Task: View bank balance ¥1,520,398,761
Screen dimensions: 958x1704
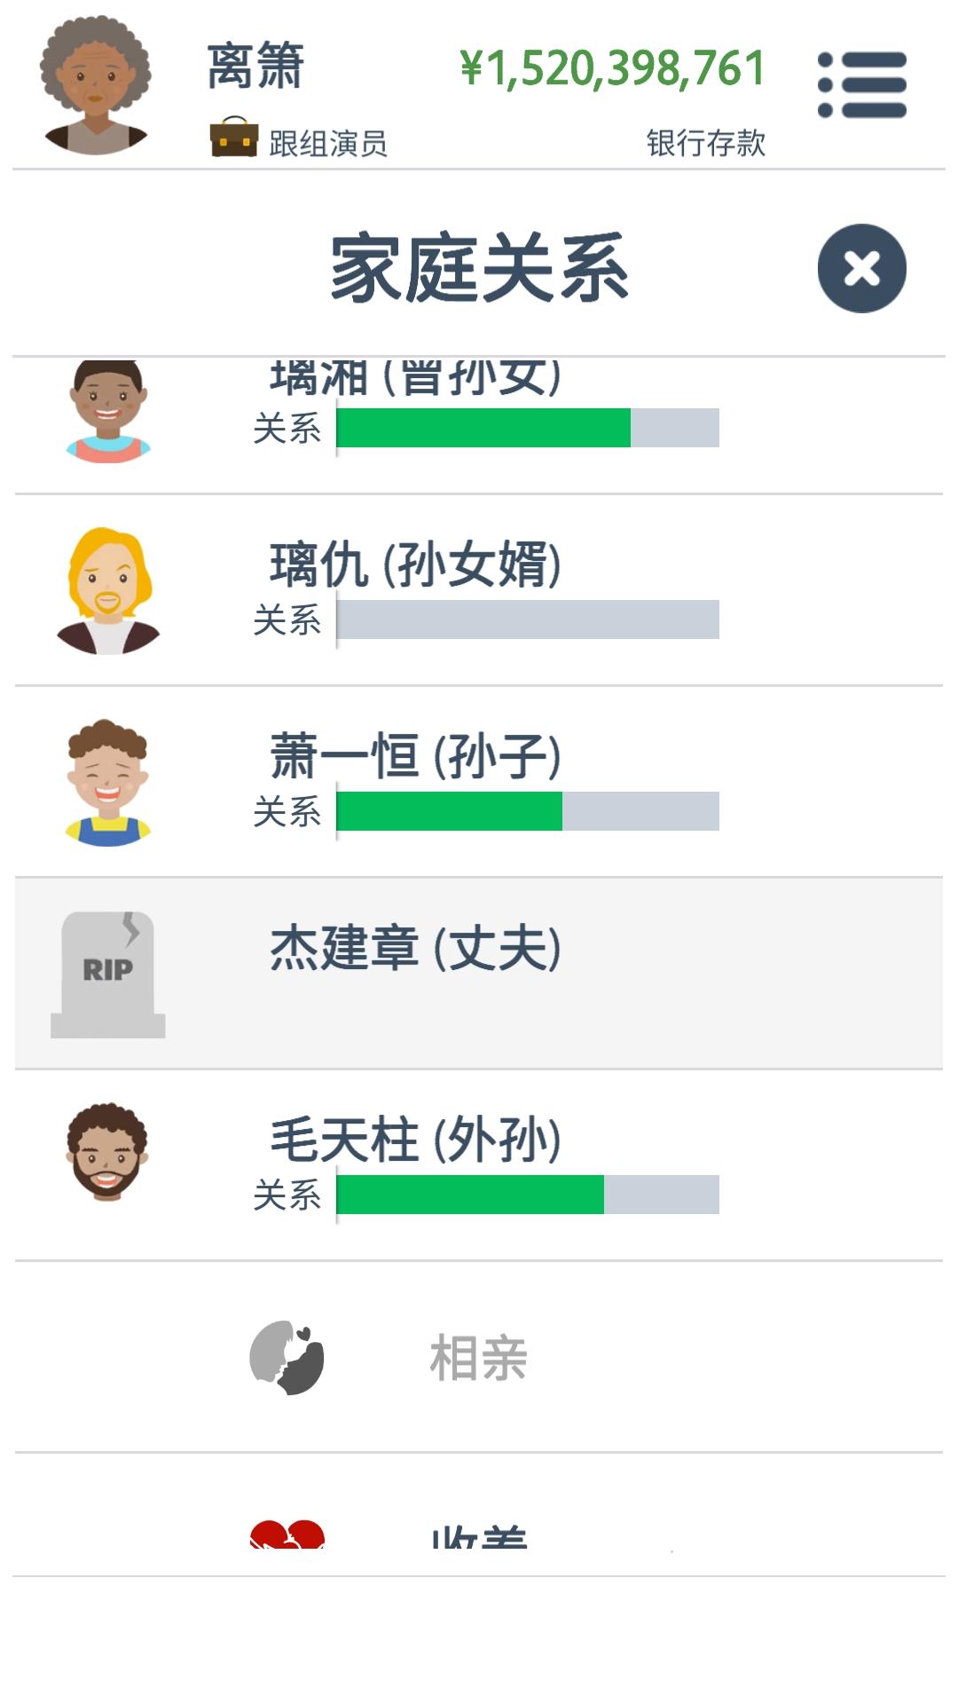Action: point(612,68)
